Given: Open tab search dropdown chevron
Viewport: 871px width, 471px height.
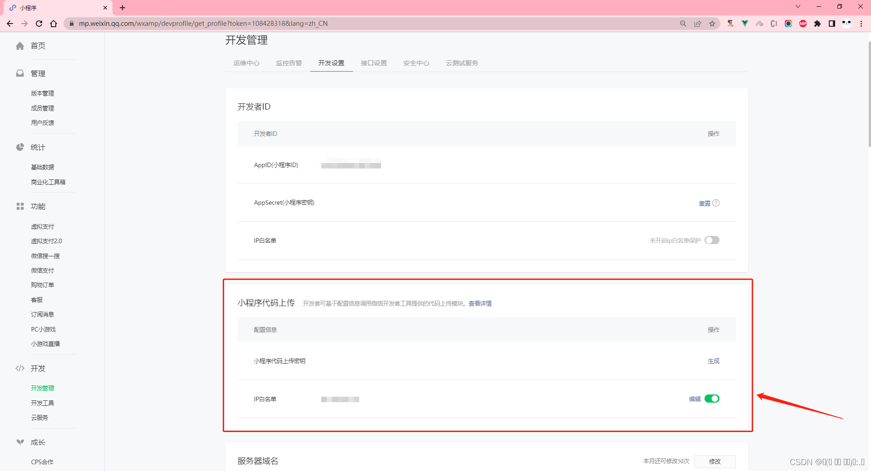Looking at the screenshot, I should pos(798,6).
